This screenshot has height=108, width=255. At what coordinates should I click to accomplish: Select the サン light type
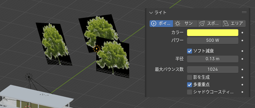tap(185, 24)
